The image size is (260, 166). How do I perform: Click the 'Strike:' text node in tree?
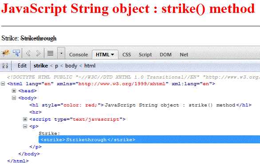(x=49, y=134)
